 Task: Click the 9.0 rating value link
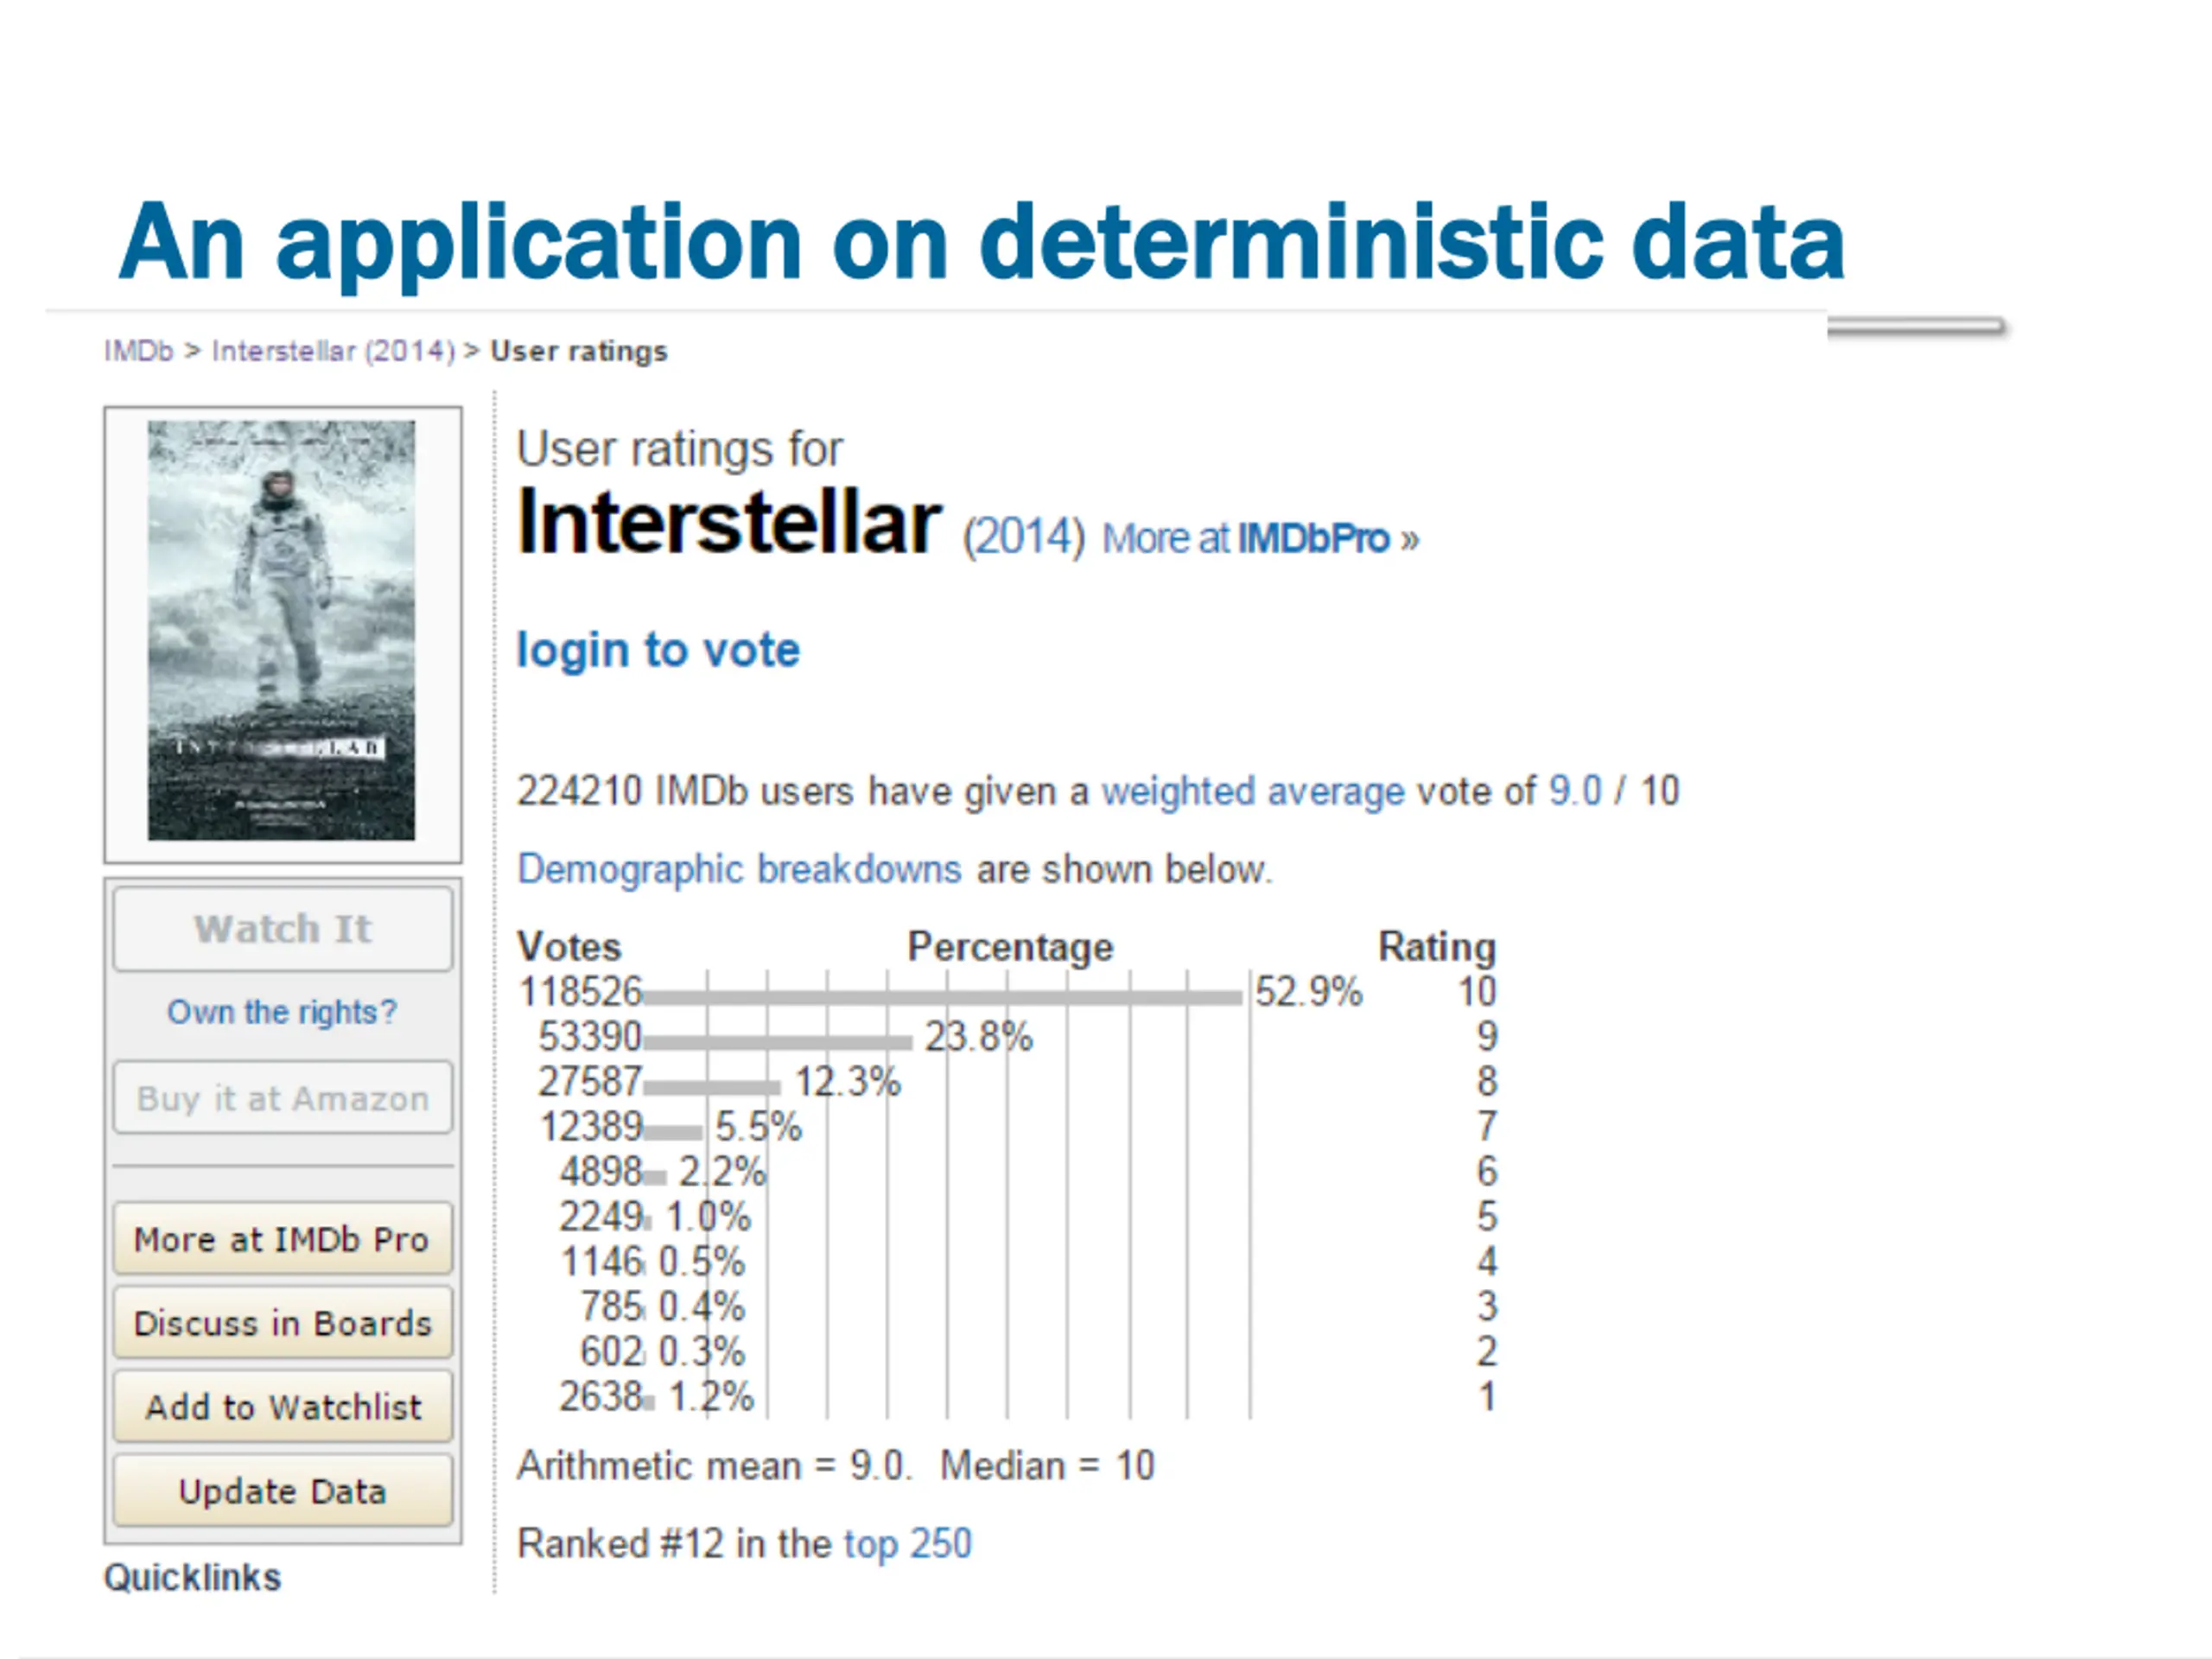(1575, 791)
